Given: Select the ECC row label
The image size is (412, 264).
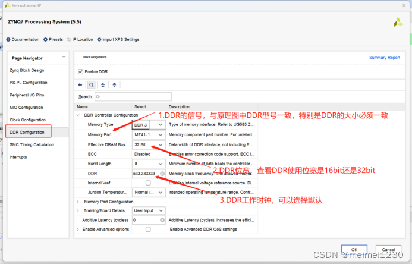Looking at the screenshot, I should [x=92, y=154].
